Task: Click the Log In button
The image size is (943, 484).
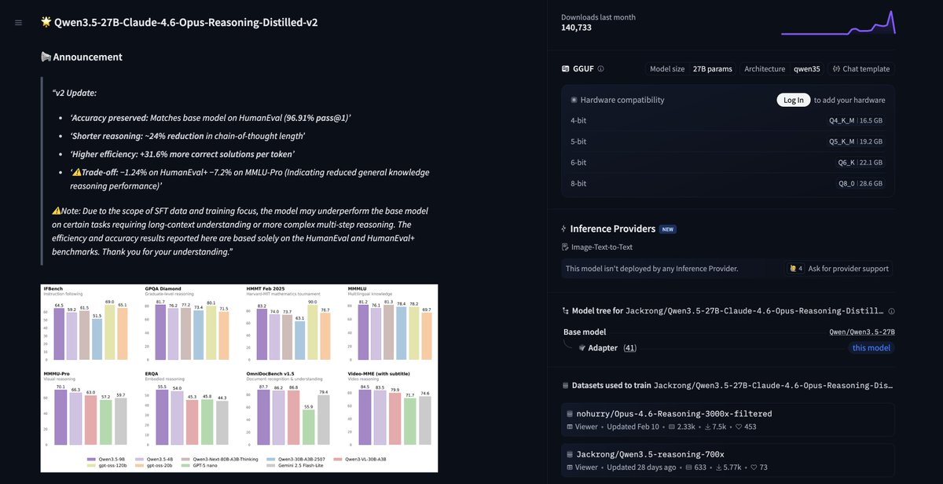Action: 794,100
